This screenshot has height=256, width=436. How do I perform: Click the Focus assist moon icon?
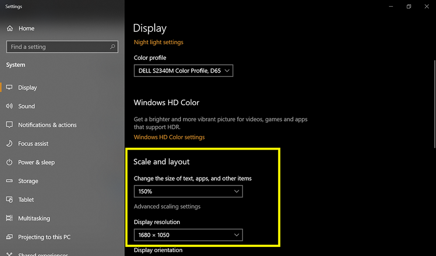[x=10, y=144]
